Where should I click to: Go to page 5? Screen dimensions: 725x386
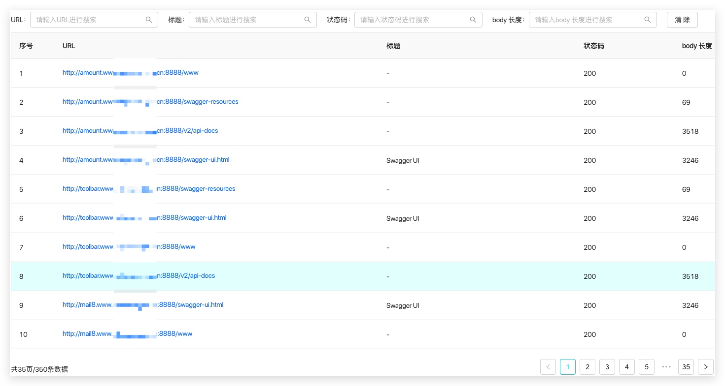coord(647,367)
